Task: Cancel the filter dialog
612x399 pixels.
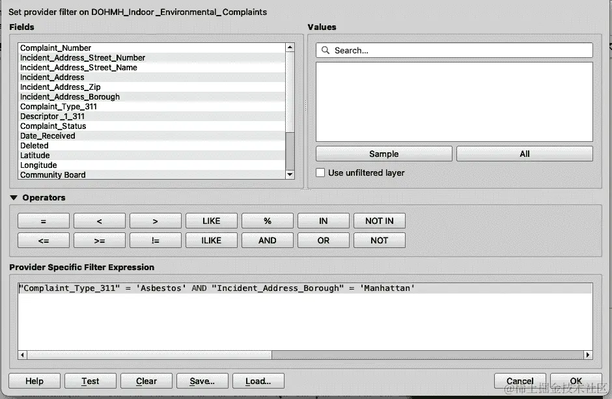Action: pyautogui.click(x=520, y=381)
